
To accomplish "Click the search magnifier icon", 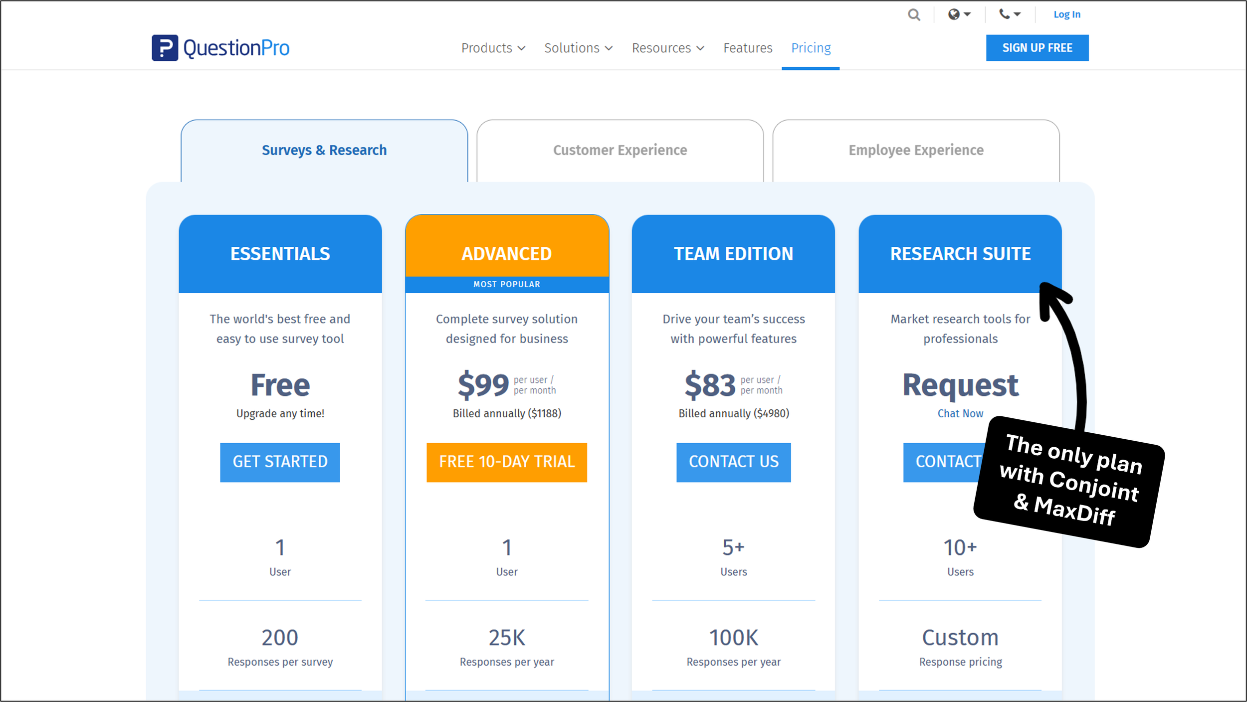I will pos(914,14).
